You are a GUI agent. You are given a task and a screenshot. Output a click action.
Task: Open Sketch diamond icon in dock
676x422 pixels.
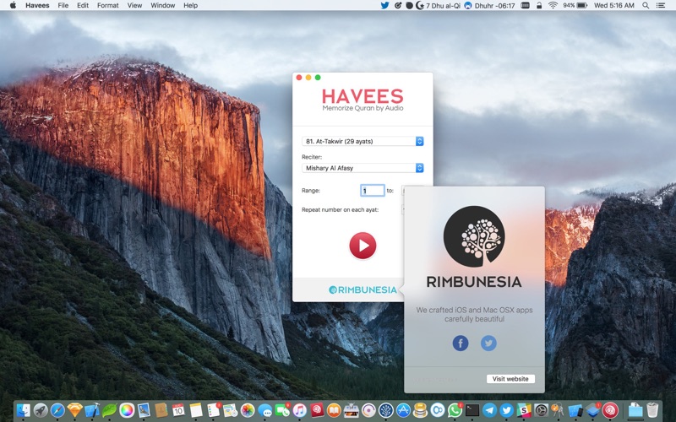(75, 410)
